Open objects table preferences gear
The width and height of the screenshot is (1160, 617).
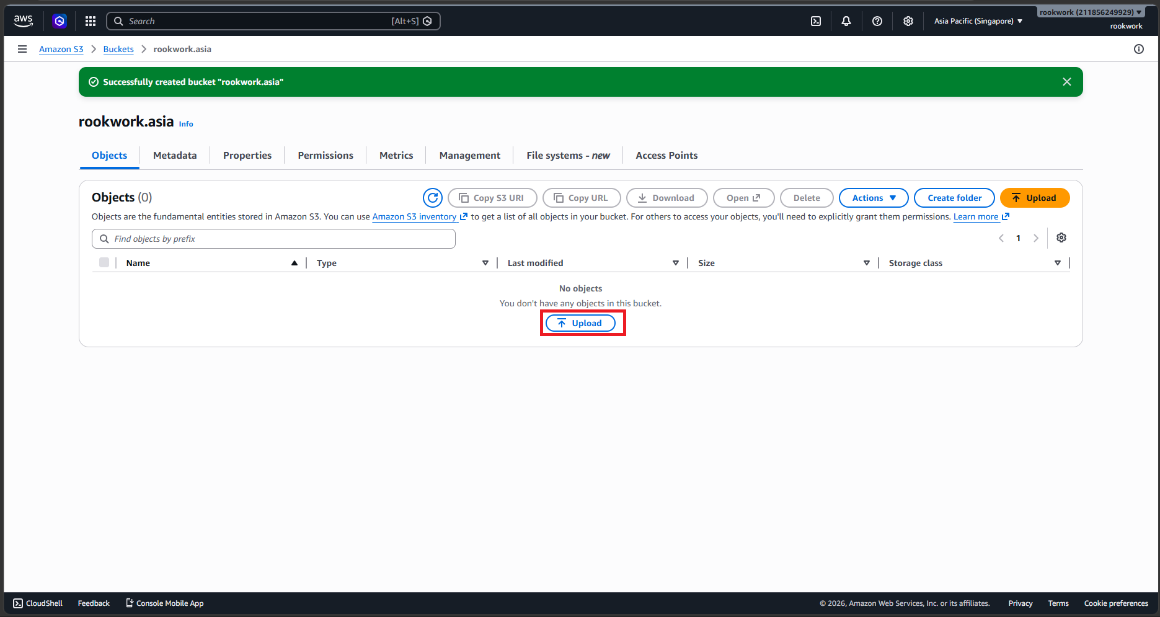(1061, 238)
